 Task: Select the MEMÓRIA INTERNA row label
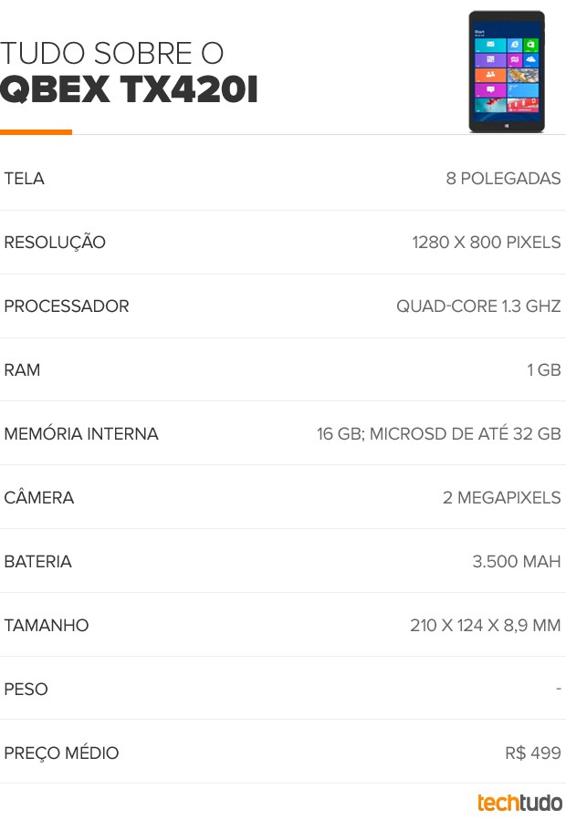(x=81, y=433)
